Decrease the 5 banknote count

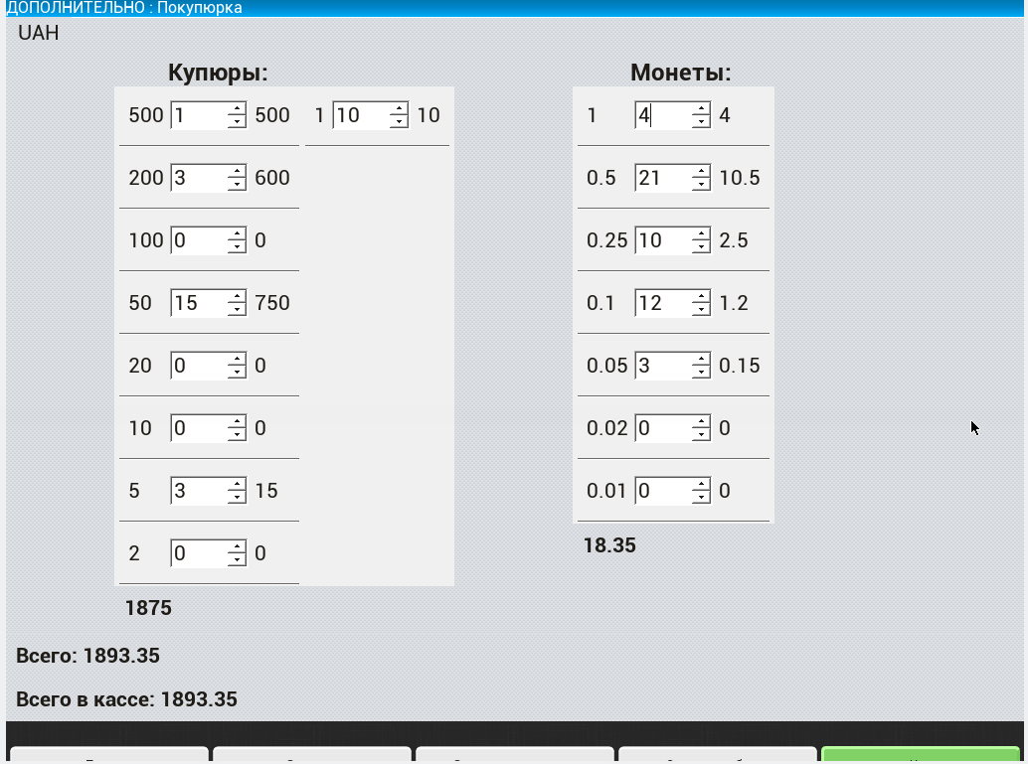point(237,498)
